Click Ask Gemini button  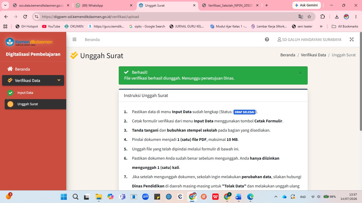(x=306, y=5)
